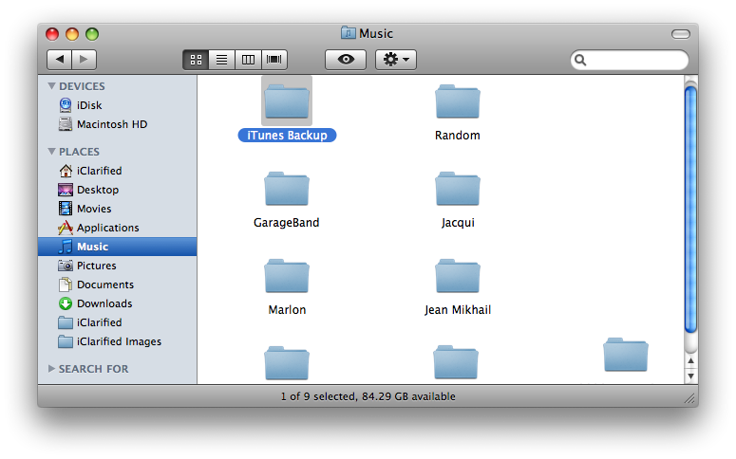Click the Music proxy icon in the title bar
Viewport: 736px width, 459px height.
tap(348, 33)
